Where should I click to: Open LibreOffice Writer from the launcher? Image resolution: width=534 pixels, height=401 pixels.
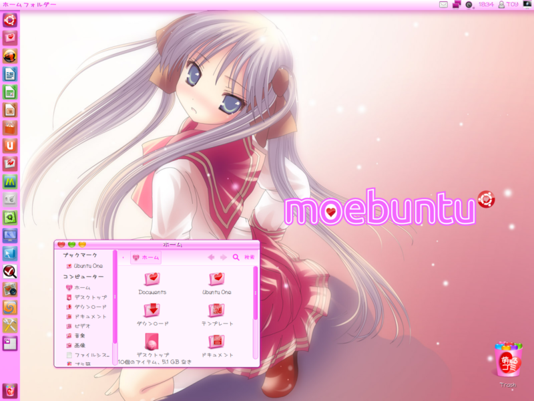[x=10, y=74]
